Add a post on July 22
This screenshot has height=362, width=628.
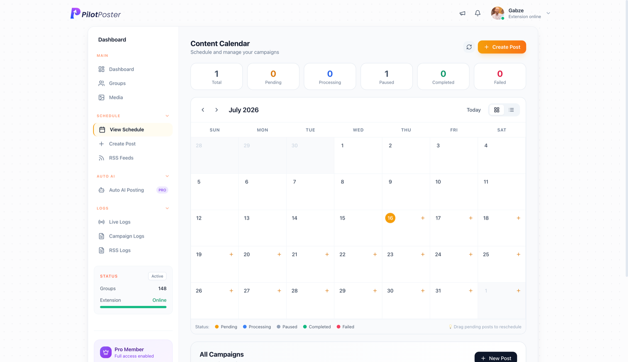[x=375, y=254]
